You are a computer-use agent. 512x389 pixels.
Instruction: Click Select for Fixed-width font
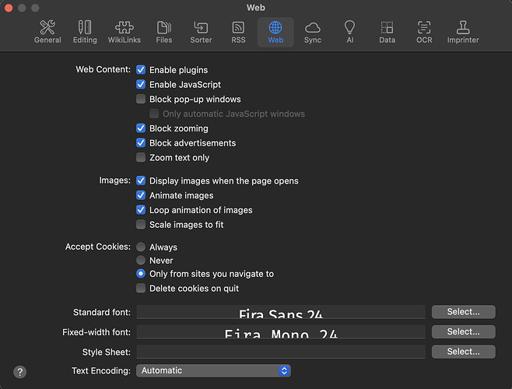463,332
